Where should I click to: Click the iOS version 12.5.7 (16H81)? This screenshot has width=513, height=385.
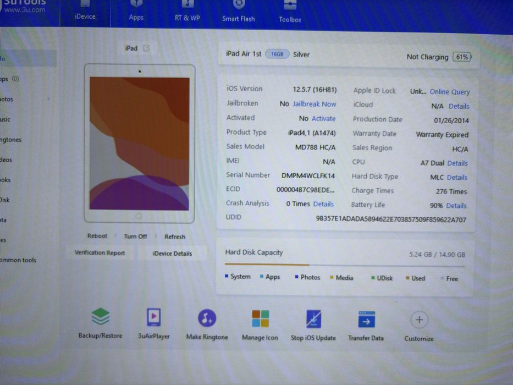tap(315, 89)
